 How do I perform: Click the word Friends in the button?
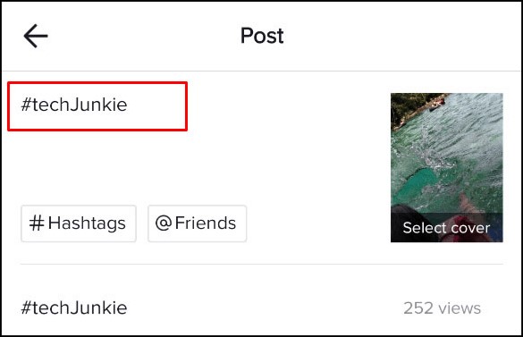[x=206, y=223]
